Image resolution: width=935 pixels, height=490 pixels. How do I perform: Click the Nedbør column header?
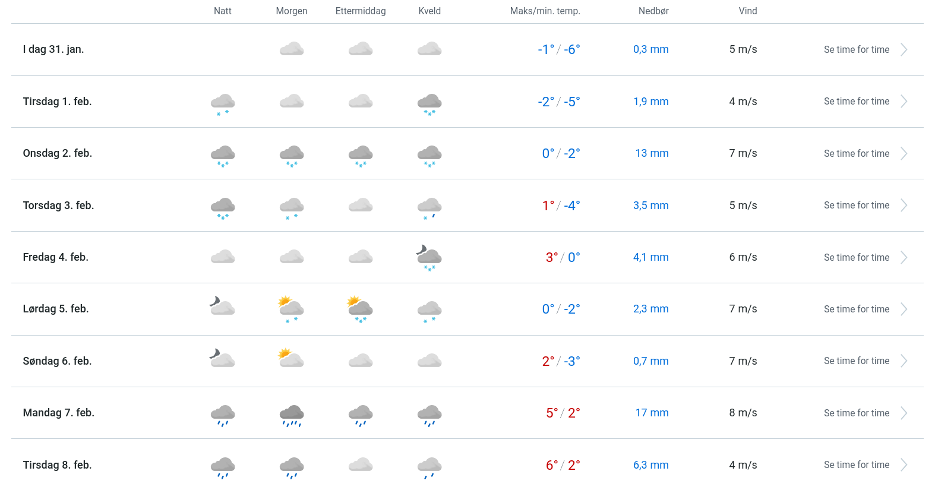653,11
